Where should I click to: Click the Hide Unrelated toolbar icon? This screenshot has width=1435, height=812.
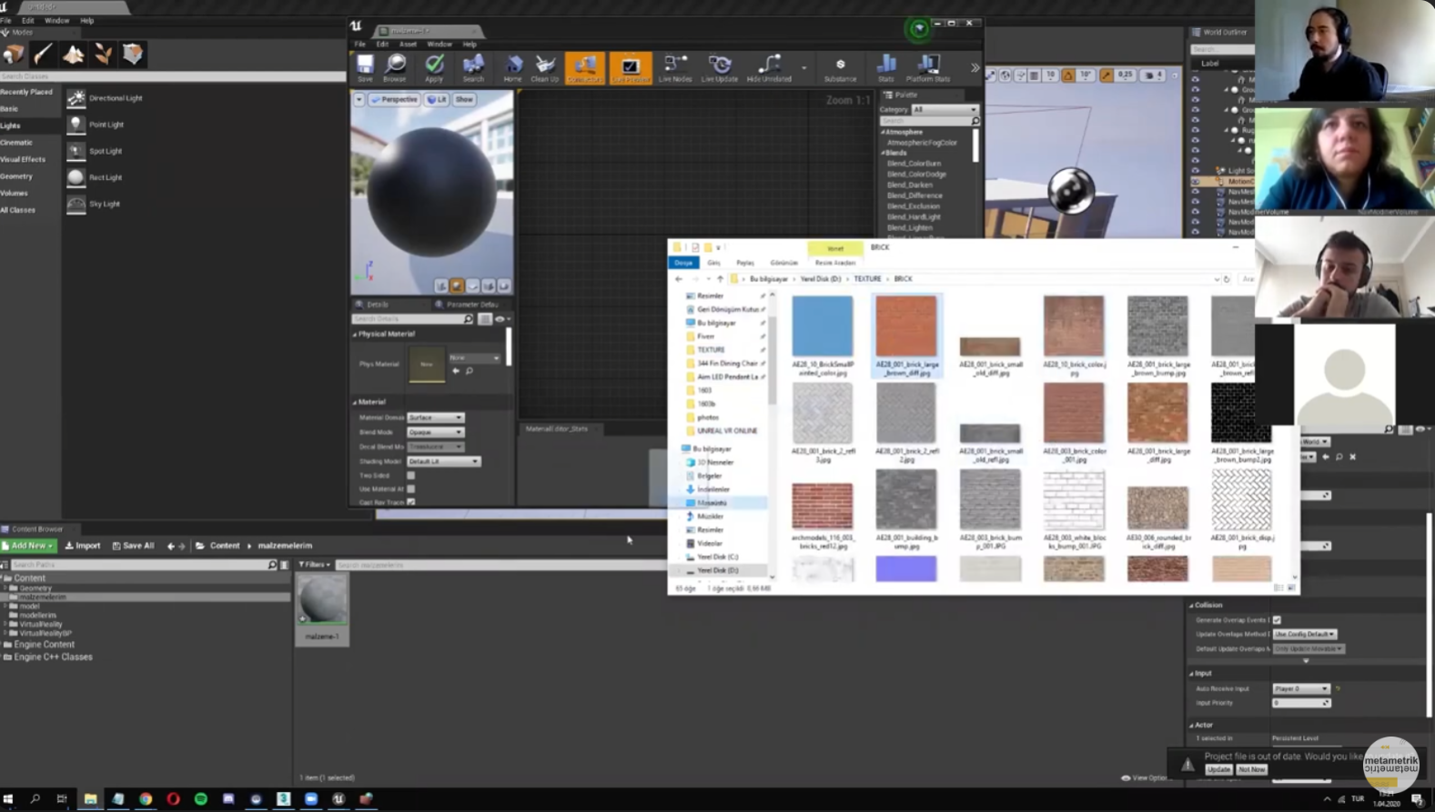[x=769, y=68]
